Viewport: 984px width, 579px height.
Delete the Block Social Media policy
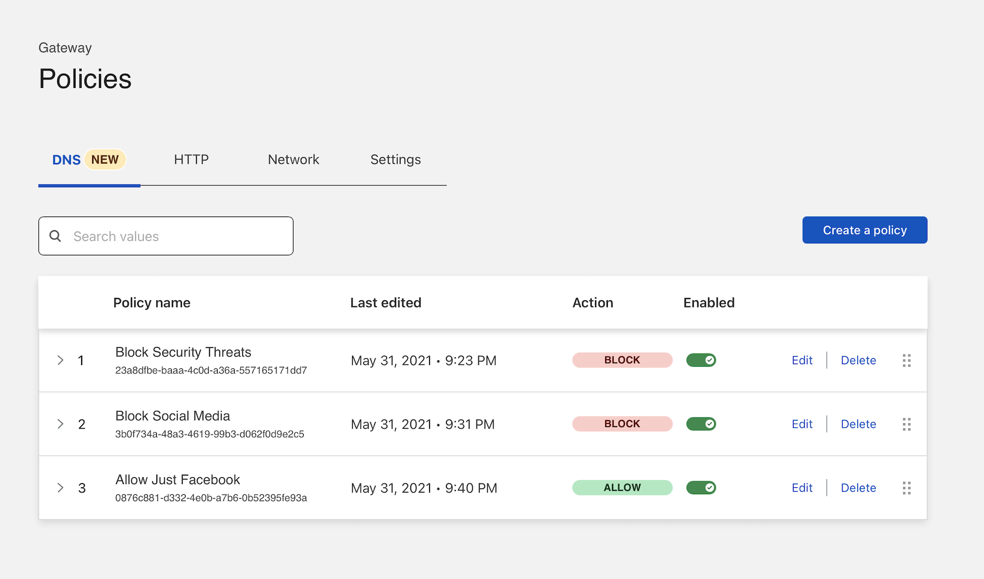pyautogui.click(x=858, y=424)
